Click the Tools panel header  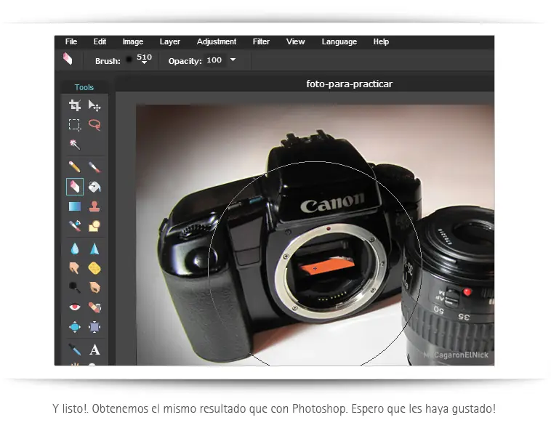tap(84, 87)
